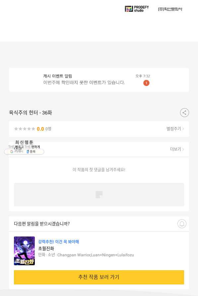Image resolution: width=198 pixels, height=296 pixels.
Task: Open the 초월진화 cover thumbnail
Action: [24, 251]
